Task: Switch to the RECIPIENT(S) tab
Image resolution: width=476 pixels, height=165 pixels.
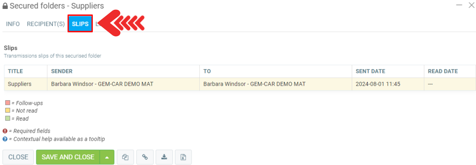Action: coord(46,24)
